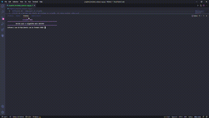
Task: Open the Extensions view in activity bar
Action: pos(3,30)
